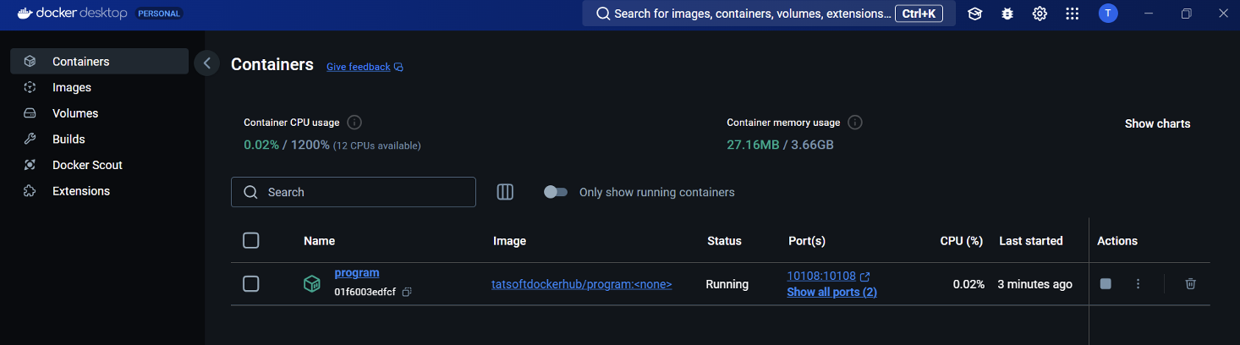Image resolution: width=1240 pixels, height=345 pixels.
Task: Stop the program container
Action: [1106, 284]
